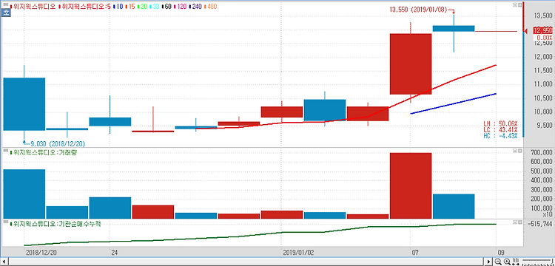
Task: Toggle the 240-day moving average legend
Action: click(195, 7)
